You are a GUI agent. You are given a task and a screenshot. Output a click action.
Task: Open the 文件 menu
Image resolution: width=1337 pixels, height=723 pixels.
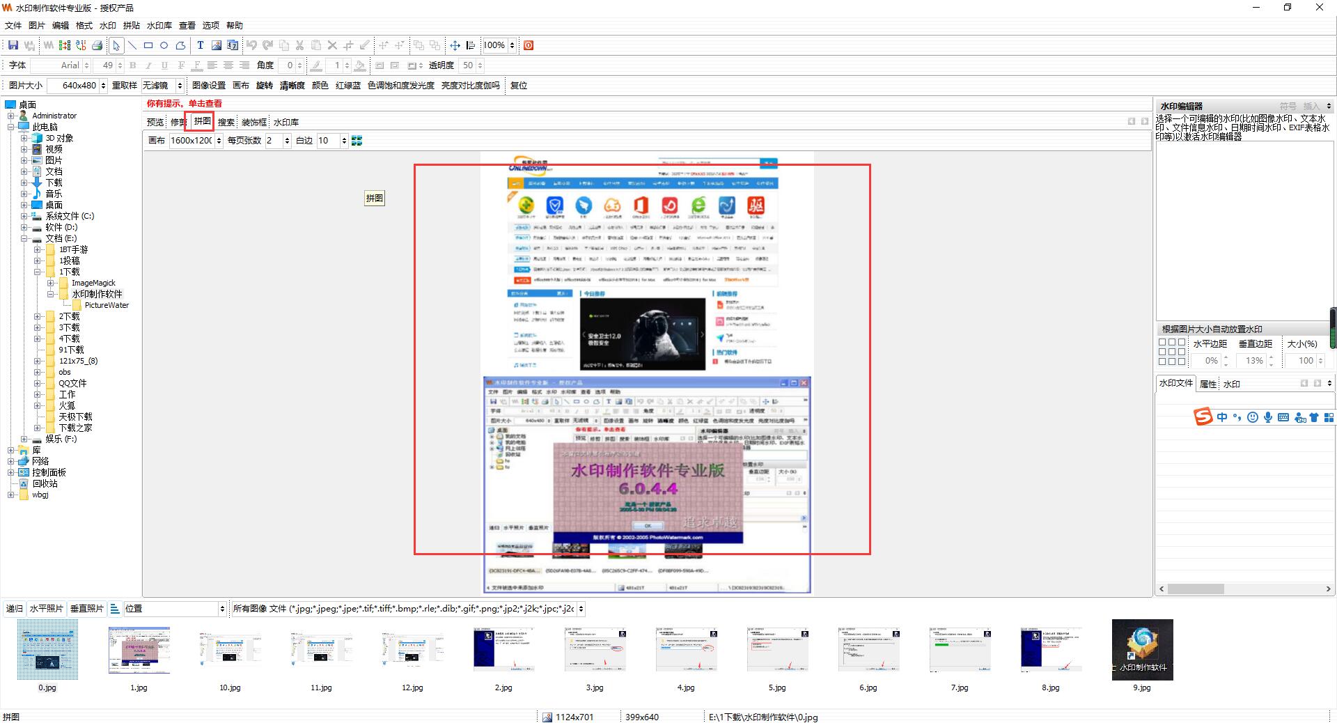(x=13, y=26)
